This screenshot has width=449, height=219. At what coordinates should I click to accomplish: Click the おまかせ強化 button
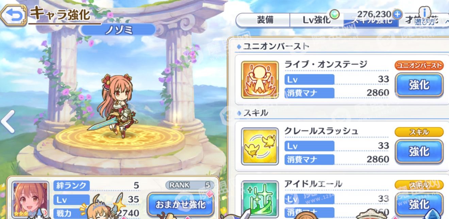(x=181, y=204)
